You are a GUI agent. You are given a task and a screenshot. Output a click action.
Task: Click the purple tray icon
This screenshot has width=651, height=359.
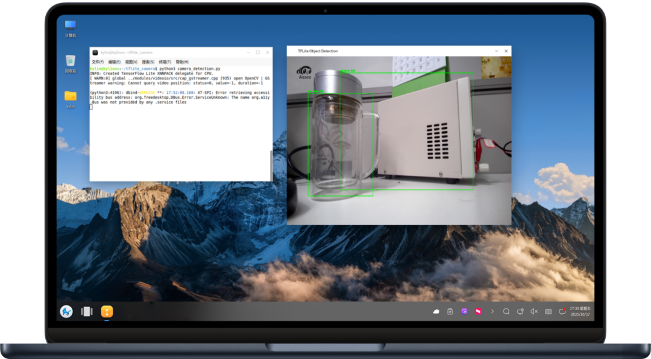point(464,311)
